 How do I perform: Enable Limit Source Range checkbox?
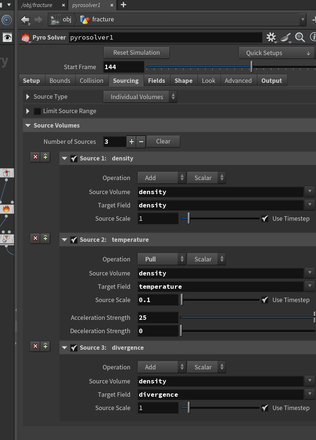tap(37, 111)
